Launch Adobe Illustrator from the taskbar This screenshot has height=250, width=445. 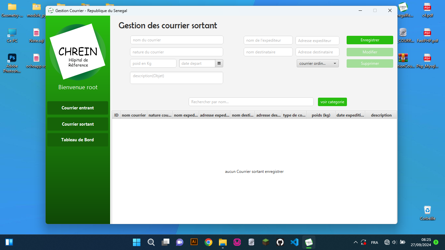194,242
